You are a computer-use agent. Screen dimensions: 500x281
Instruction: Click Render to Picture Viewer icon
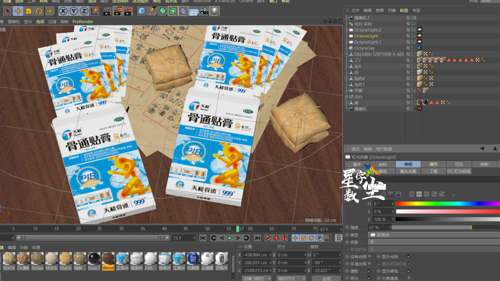[118, 11]
